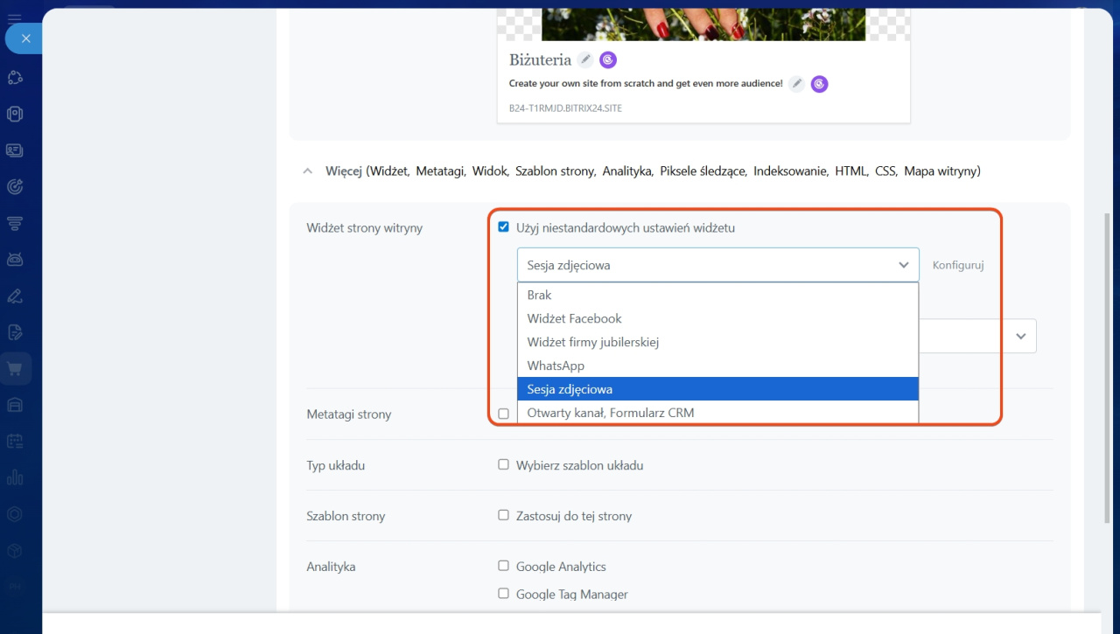Click the purple AI icon beside Biżuteria title
1120x634 pixels.
click(608, 59)
